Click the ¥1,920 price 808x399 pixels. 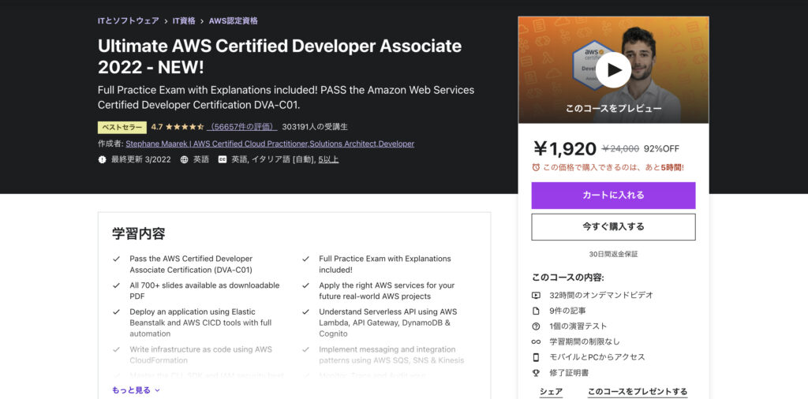click(x=565, y=149)
